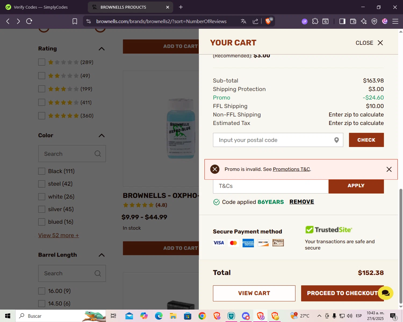Use the location pin in postal code field
Screen dimensions: 403x322
(x=336, y=140)
